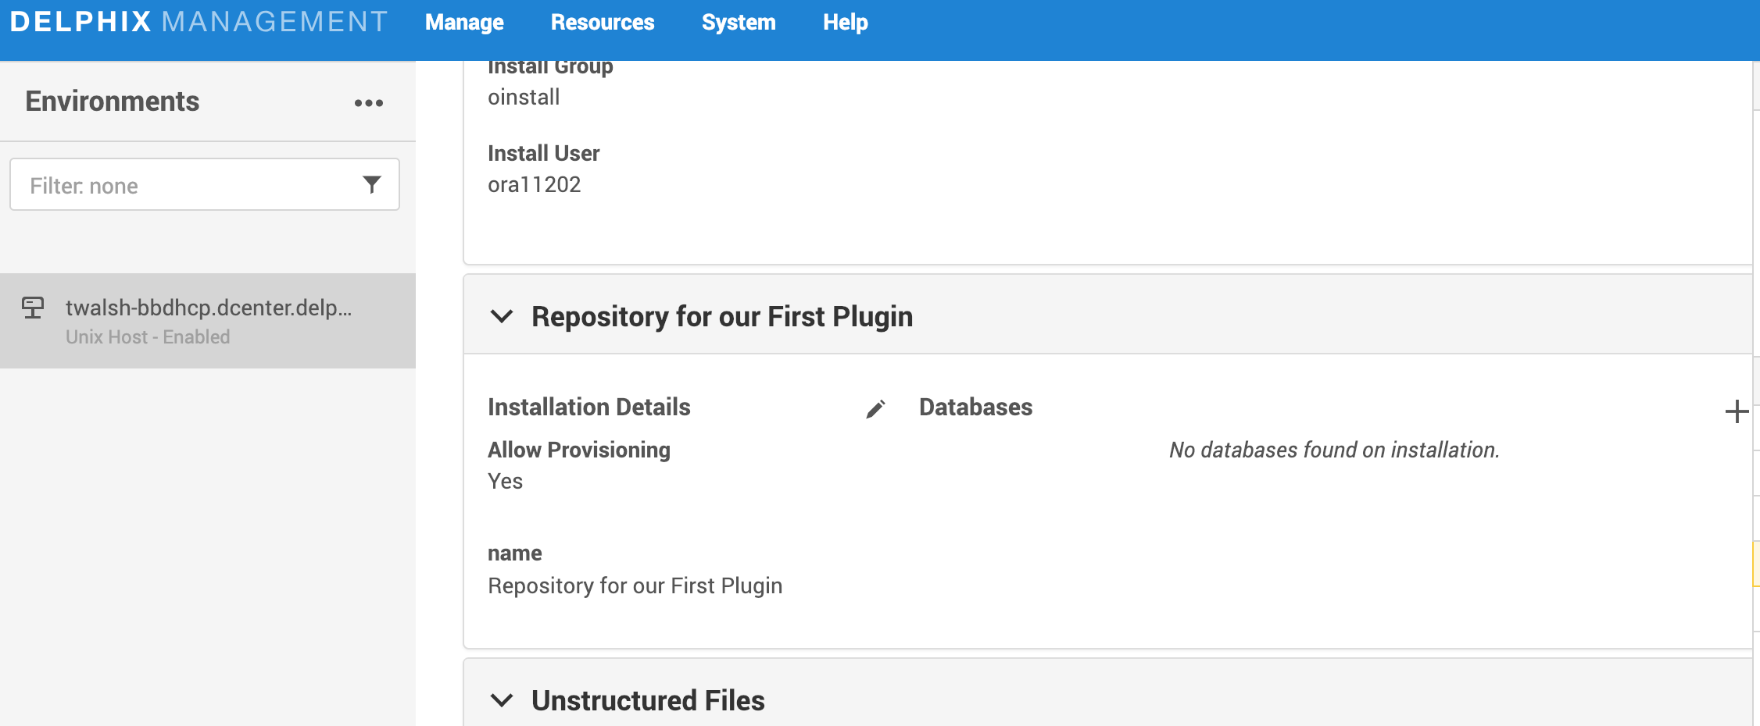Click inside the Filter input field
The width and height of the screenshot is (1760, 726).
[x=180, y=184]
